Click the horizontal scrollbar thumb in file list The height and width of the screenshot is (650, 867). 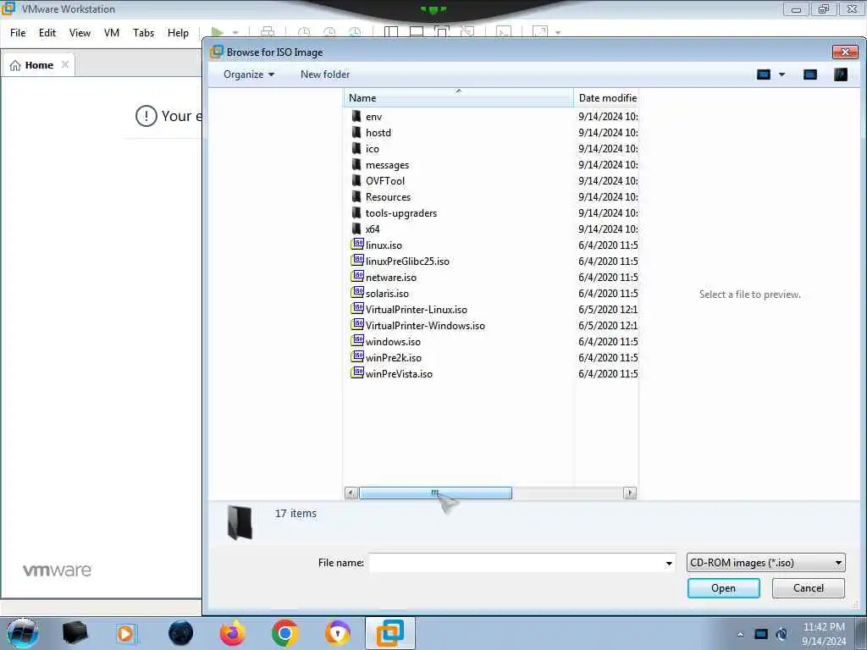click(x=435, y=493)
